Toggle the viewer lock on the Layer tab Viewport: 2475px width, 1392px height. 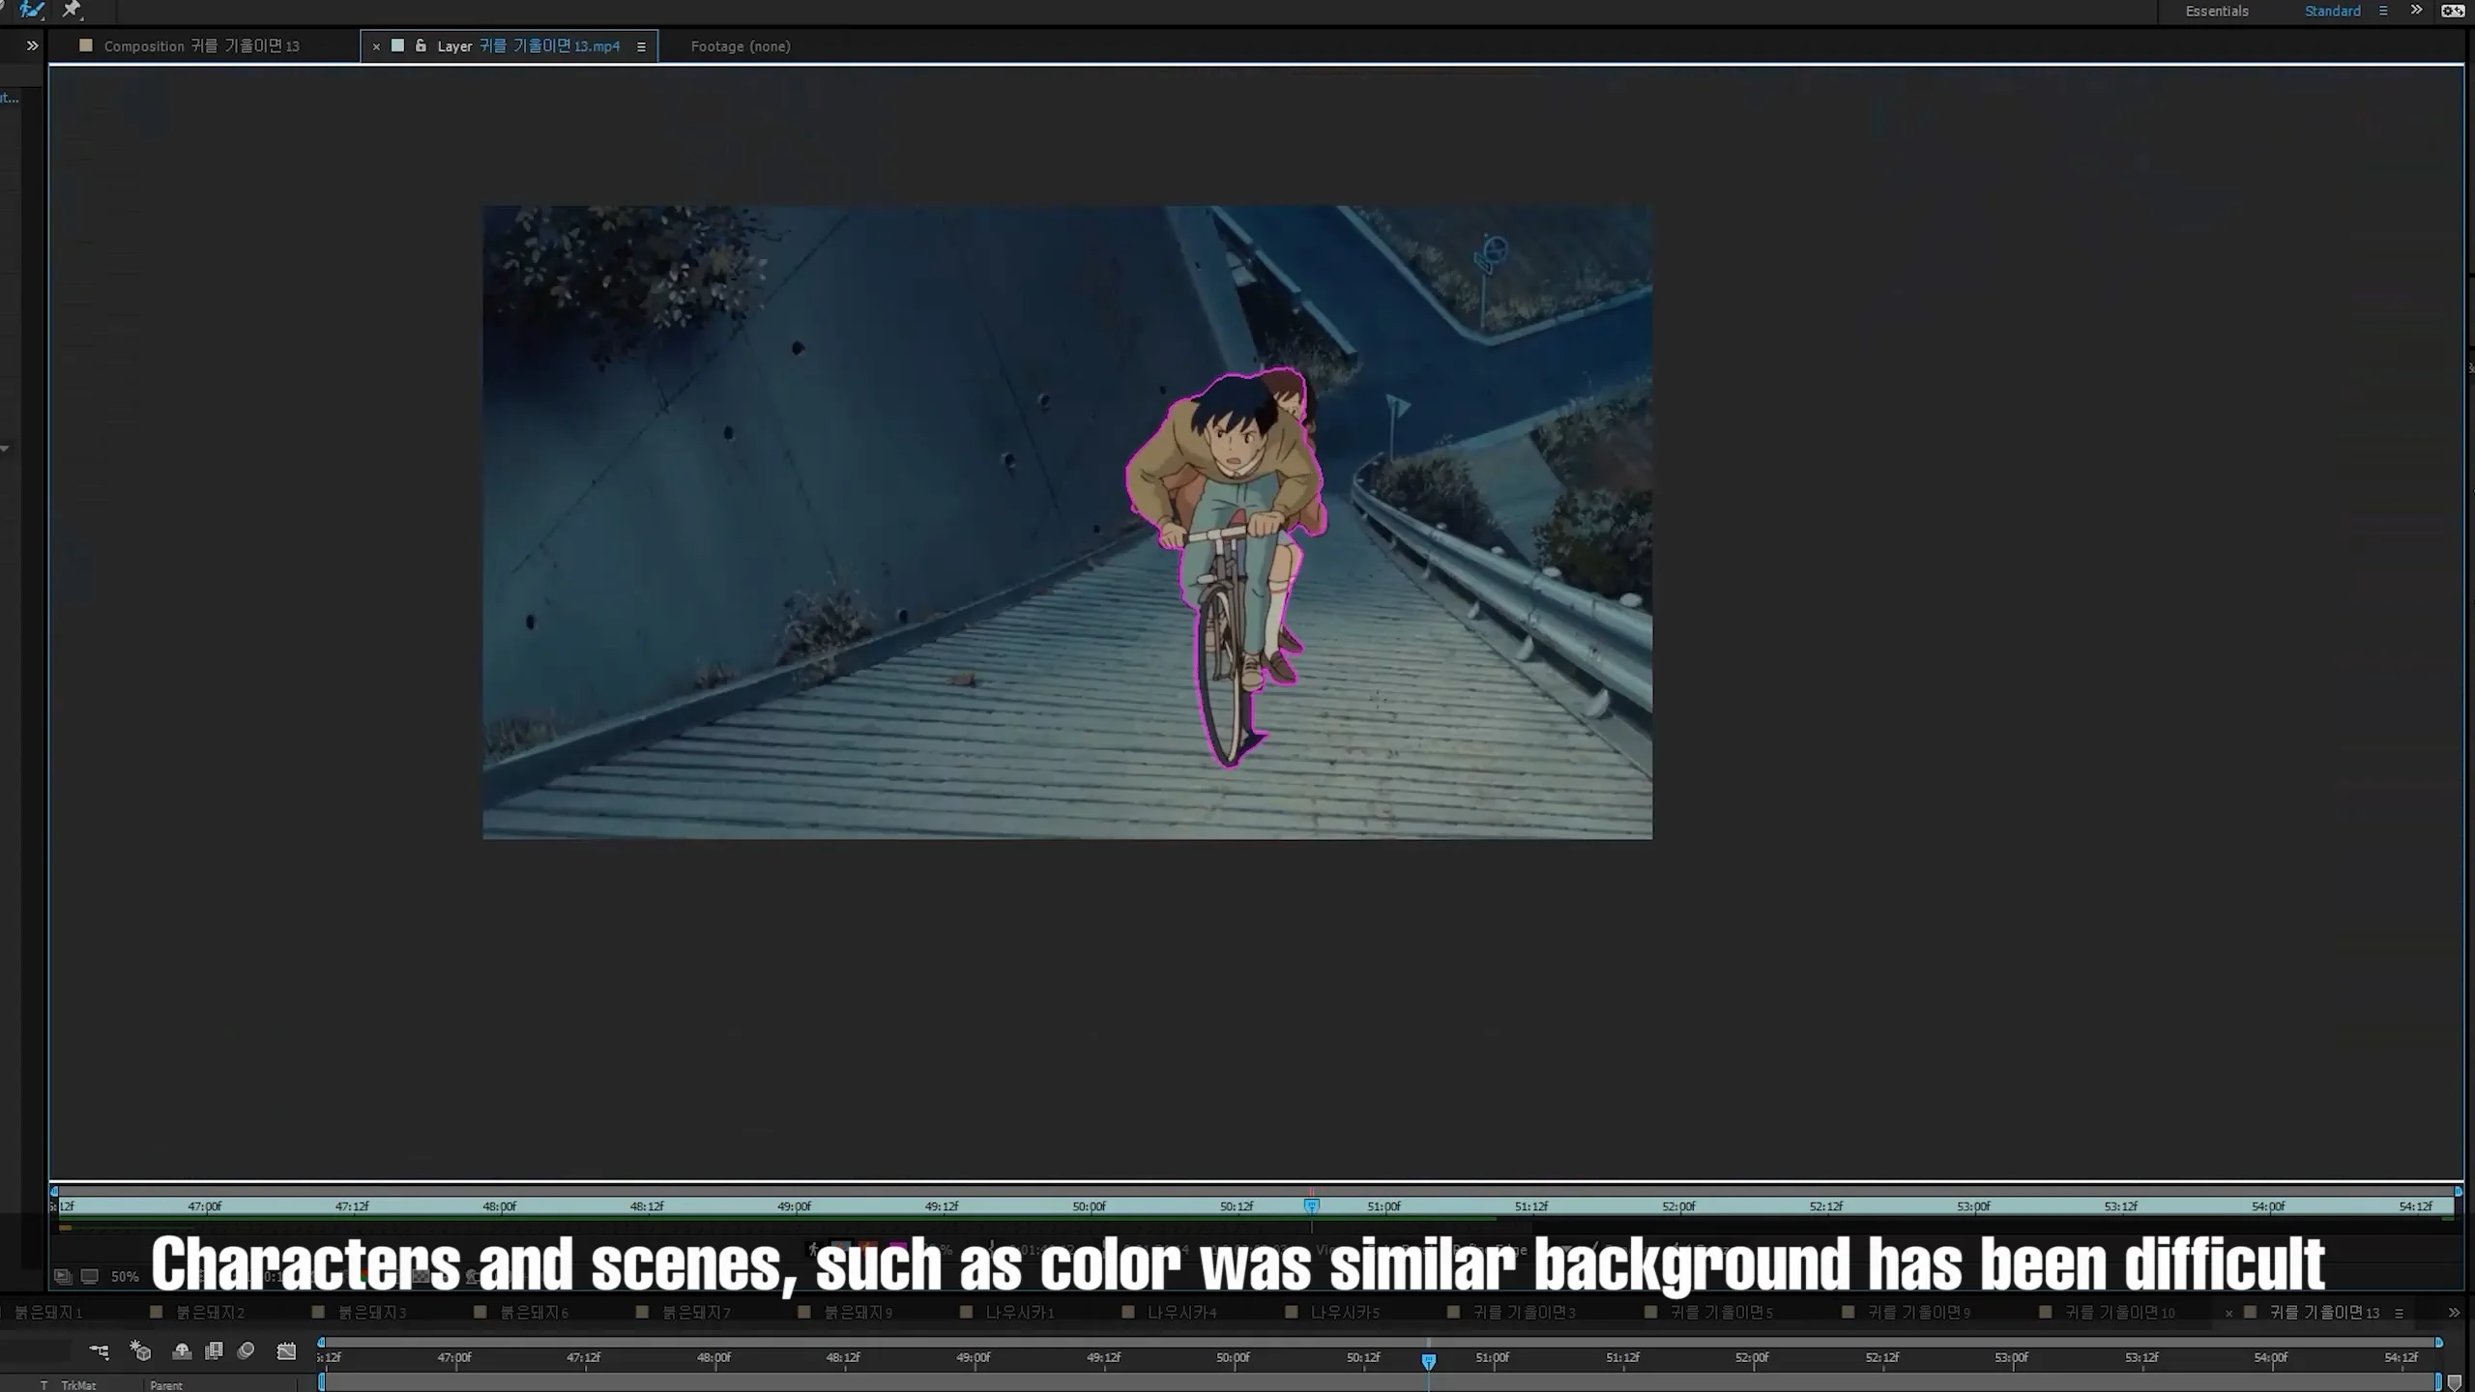point(421,45)
